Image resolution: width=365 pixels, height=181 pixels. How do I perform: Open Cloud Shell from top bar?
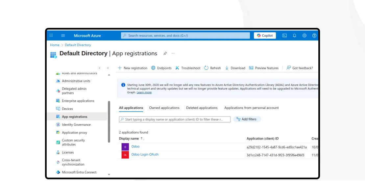click(285, 36)
